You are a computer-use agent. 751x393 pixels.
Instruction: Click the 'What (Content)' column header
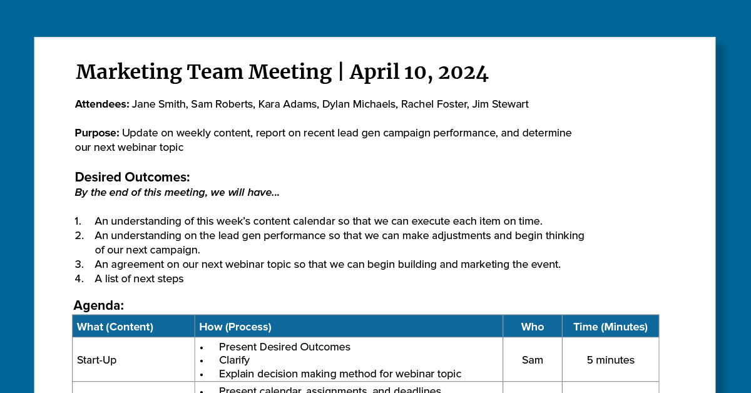pyautogui.click(x=115, y=327)
